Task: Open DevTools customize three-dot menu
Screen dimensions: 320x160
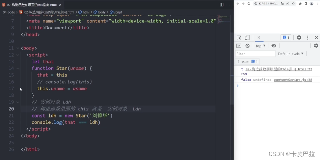Action: [308, 37]
